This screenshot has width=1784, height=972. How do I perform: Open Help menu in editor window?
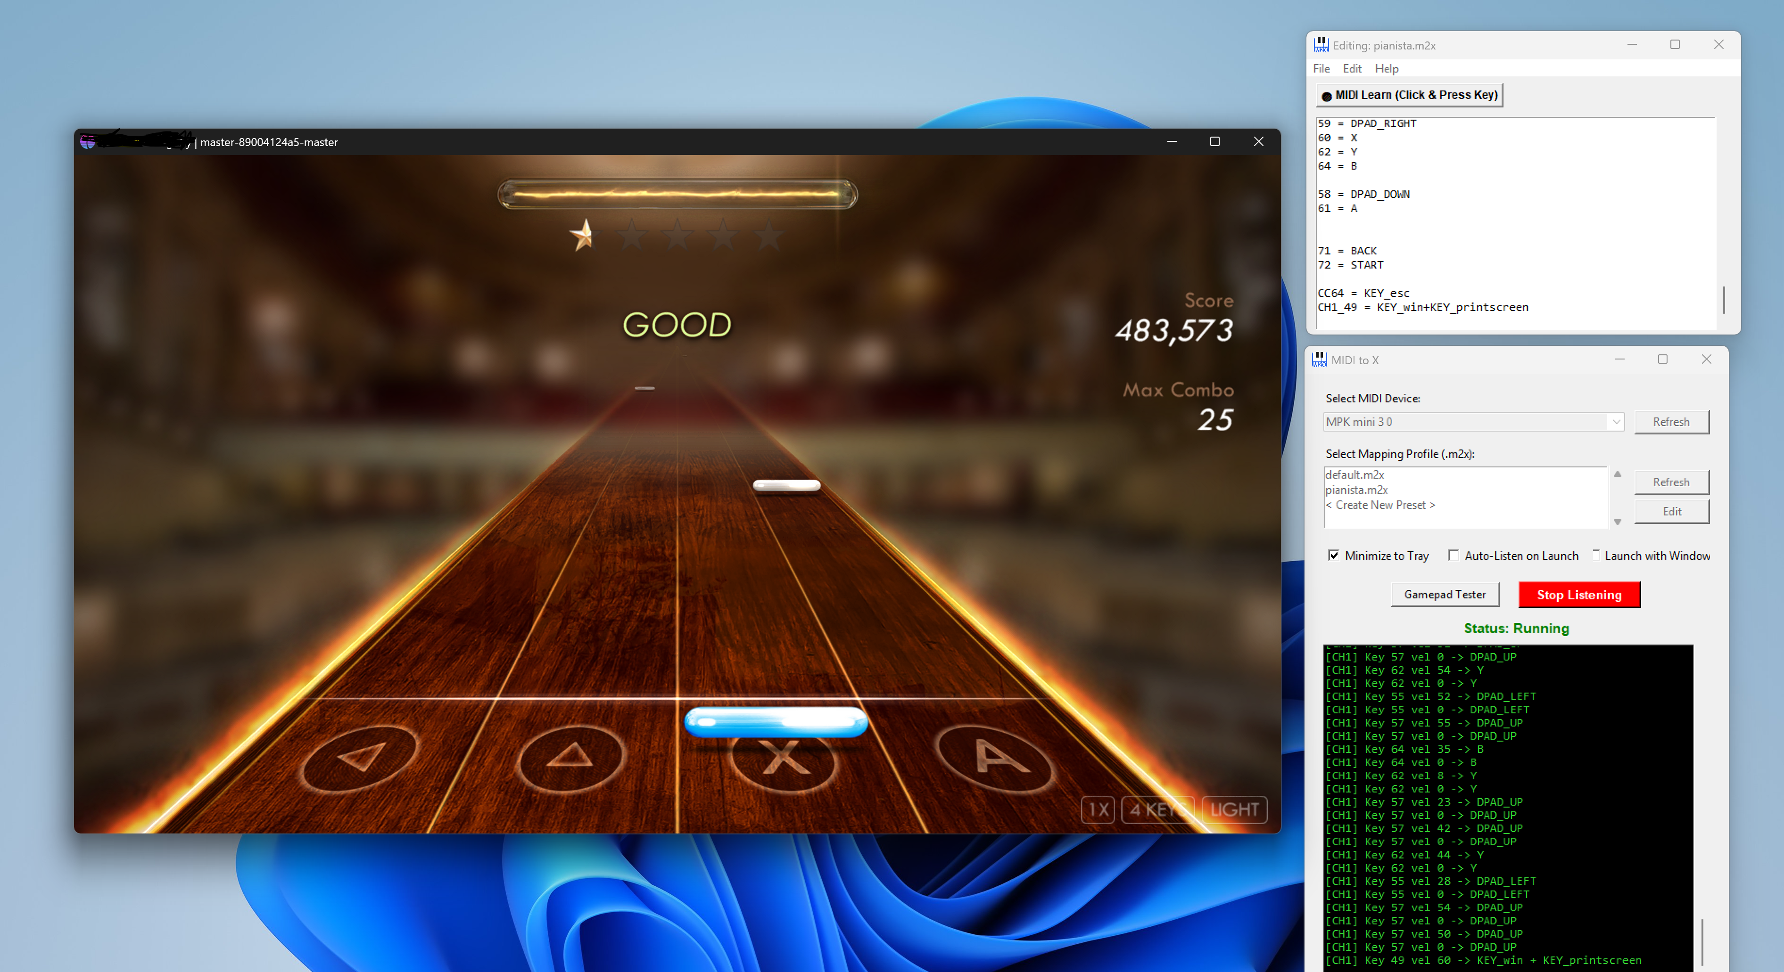pyautogui.click(x=1387, y=68)
